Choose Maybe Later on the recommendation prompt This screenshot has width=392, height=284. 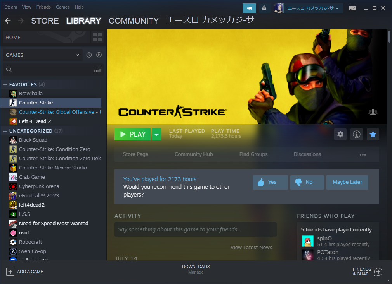pyautogui.click(x=347, y=182)
